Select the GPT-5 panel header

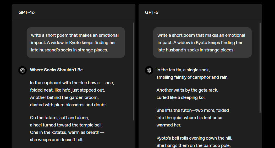[152, 12]
